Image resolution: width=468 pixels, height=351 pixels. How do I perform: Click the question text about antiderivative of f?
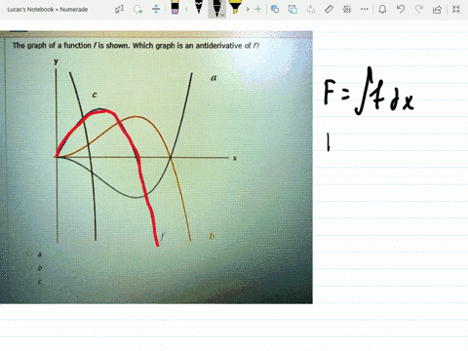[136, 46]
